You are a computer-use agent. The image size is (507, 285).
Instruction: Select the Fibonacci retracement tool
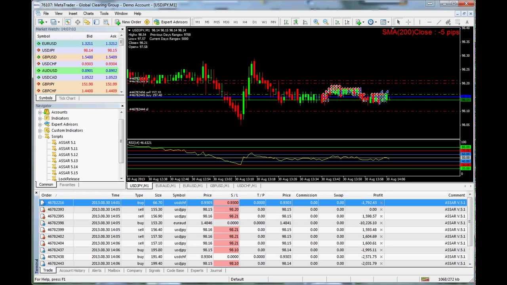tap(457, 22)
